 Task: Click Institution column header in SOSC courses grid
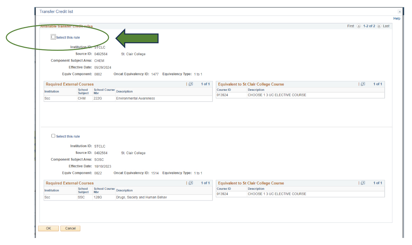(51, 191)
